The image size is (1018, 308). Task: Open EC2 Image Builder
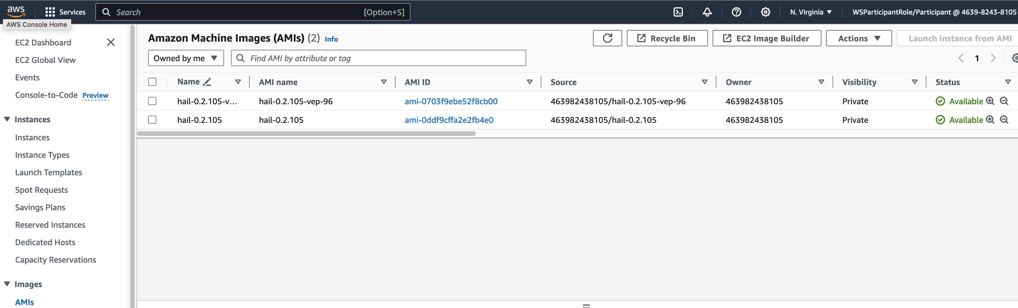[x=767, y=38]
